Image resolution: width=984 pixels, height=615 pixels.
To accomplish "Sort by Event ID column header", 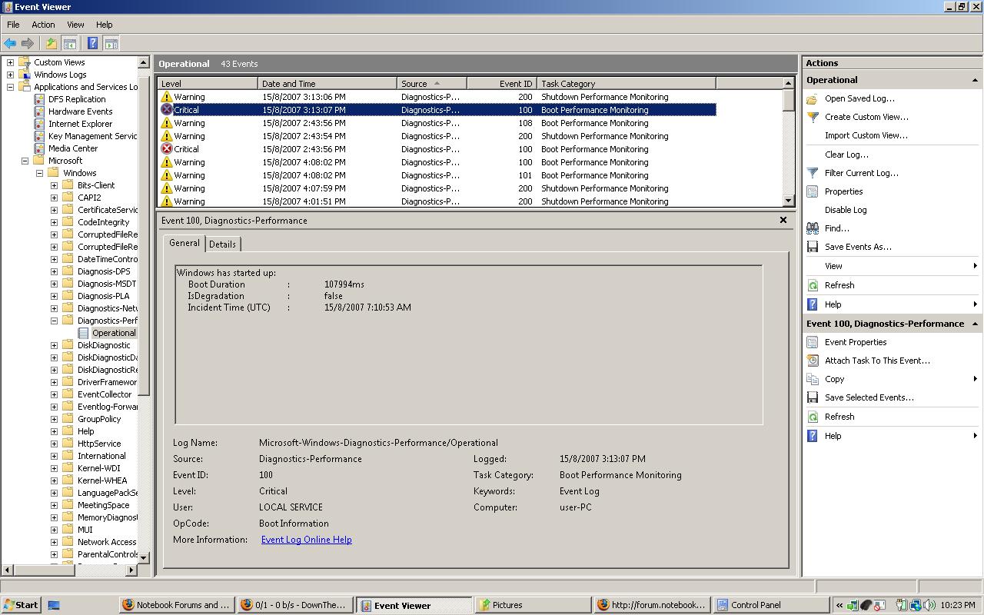I will 501,83.
